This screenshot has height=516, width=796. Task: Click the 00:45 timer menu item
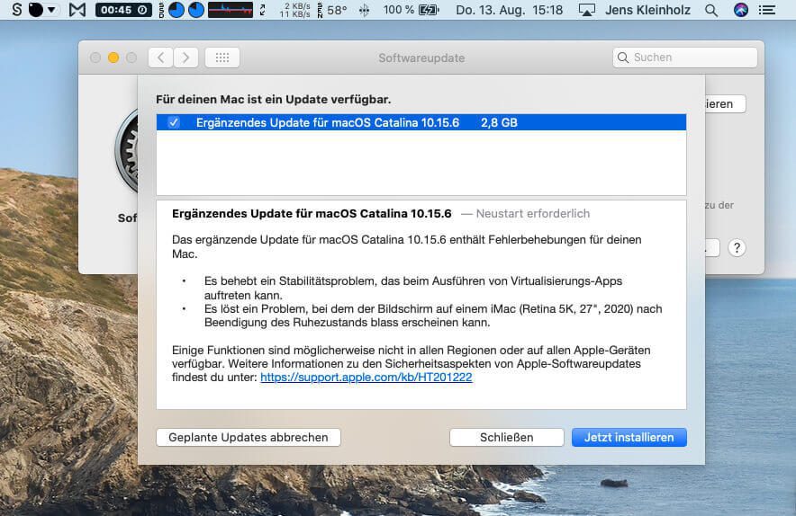point(123,10)
